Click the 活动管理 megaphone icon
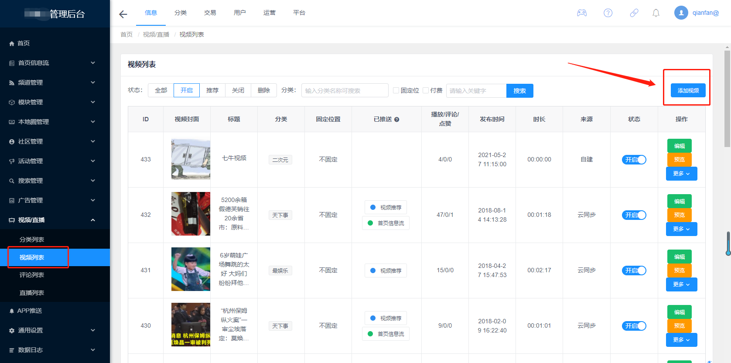The width and height of the screenshot is (731, 363). [x=12, y=161]
